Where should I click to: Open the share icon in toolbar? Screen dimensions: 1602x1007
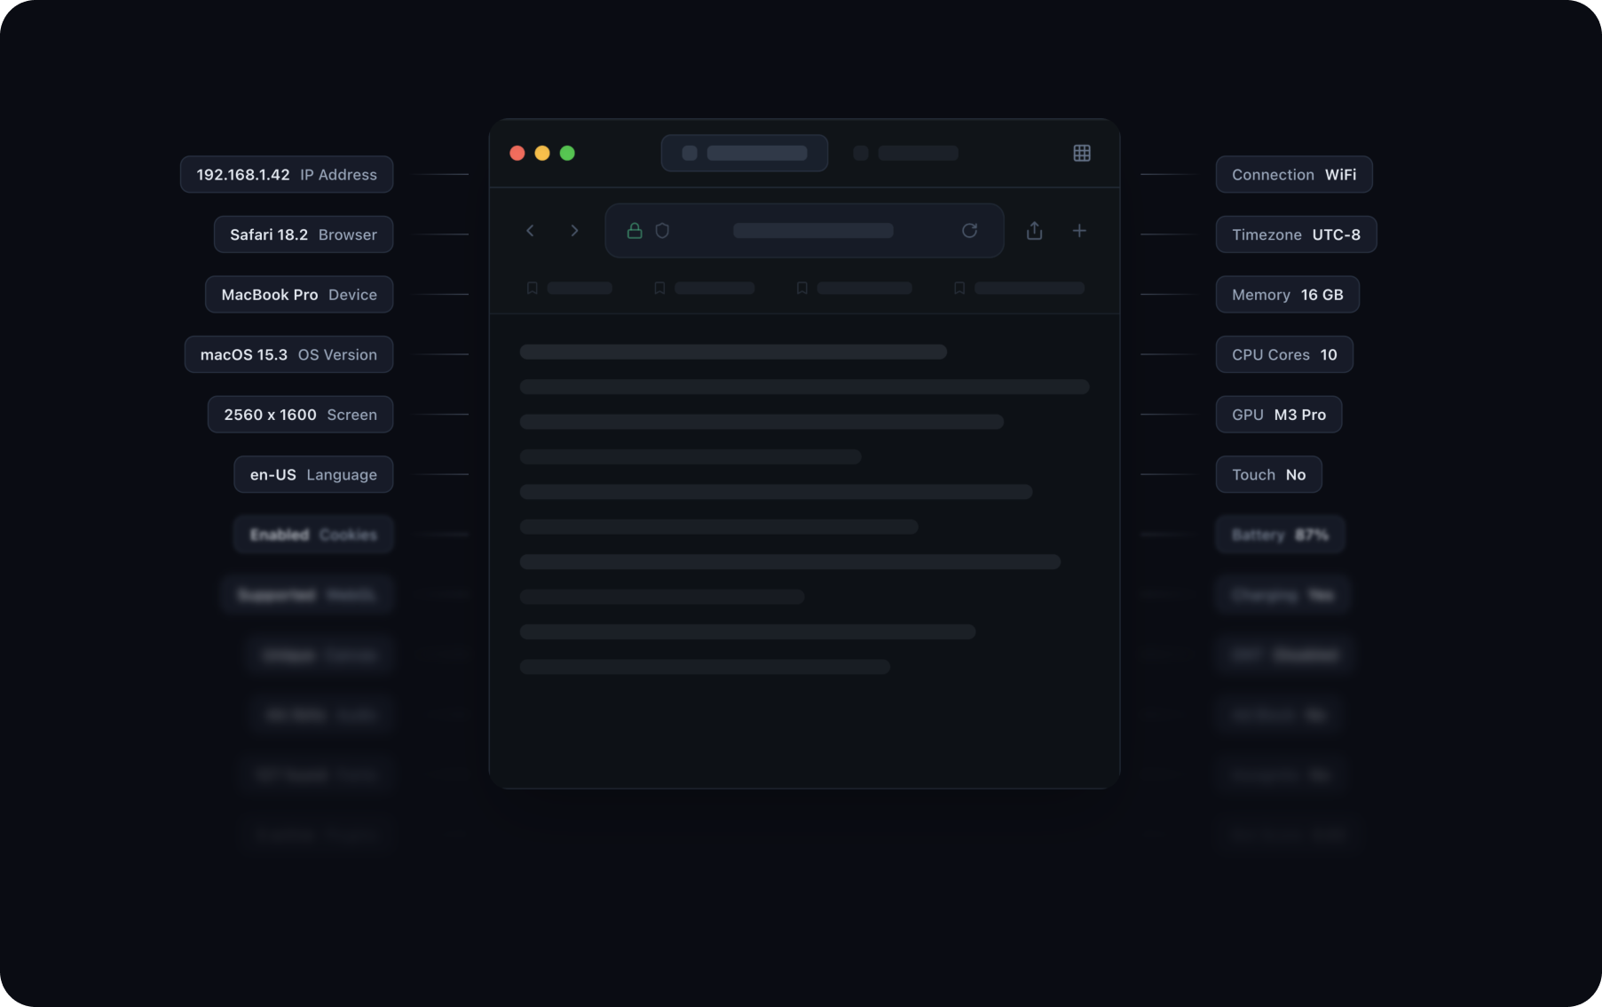point(1034,231)
